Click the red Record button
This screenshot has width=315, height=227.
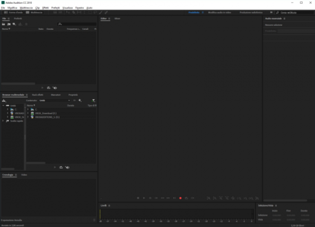(180, 198)
